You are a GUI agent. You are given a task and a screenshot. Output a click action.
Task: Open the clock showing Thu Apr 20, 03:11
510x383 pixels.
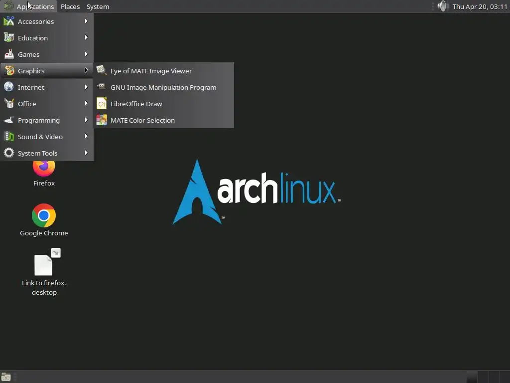point(480,6)
